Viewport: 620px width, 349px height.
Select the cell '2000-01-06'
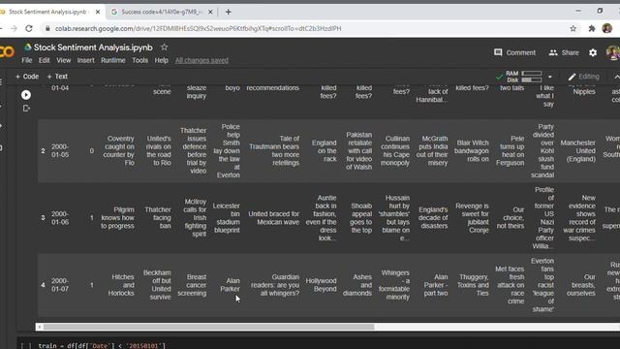point(60,218)
